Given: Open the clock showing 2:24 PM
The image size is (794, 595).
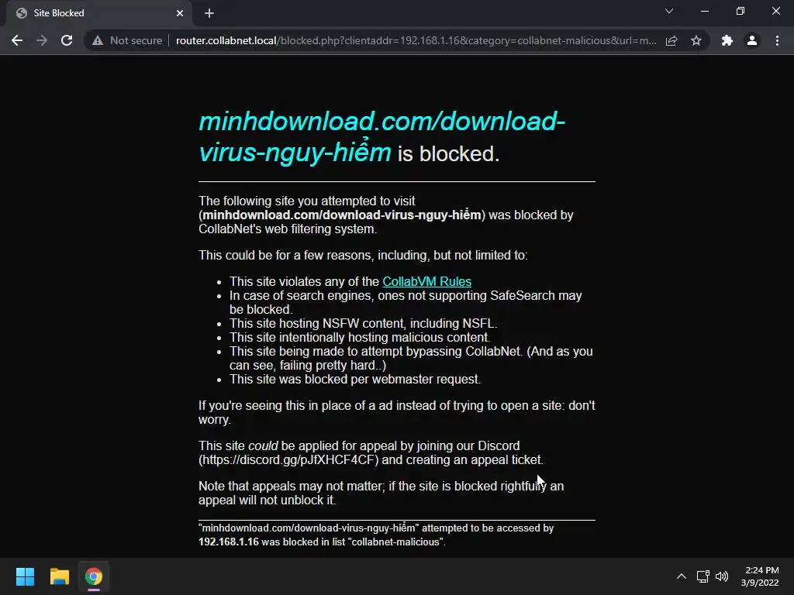Looking at the screenshot, I should 760,576.
